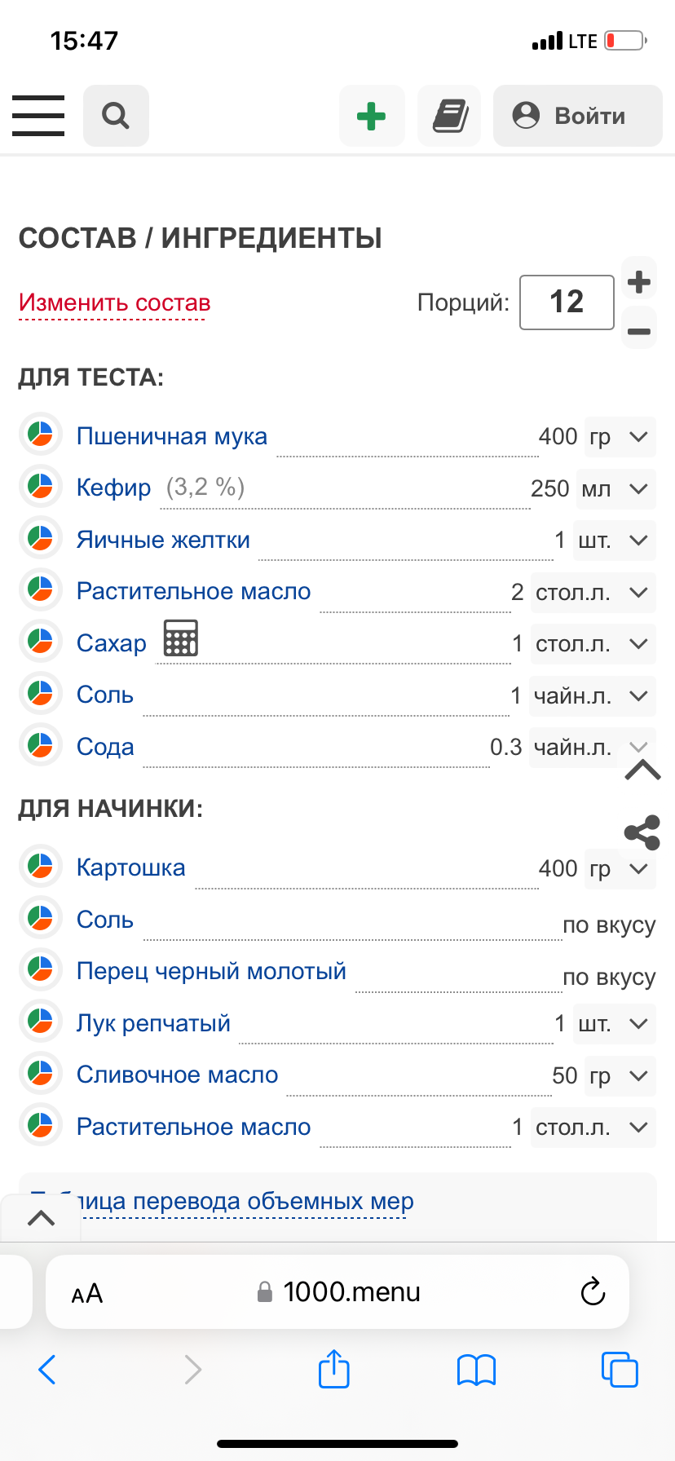The image size is (675, 1461).
Task: Expand unit dropdown for Кефир
Action: (616, 489)
